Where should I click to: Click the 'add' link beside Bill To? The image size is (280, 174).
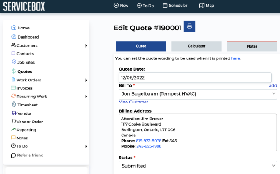[x=273, y=86]
